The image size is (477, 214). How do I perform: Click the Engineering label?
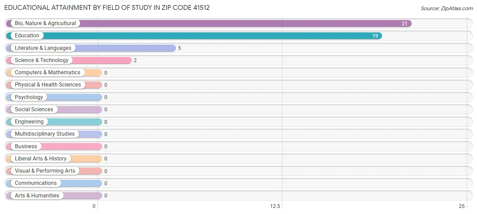(29, 122)
